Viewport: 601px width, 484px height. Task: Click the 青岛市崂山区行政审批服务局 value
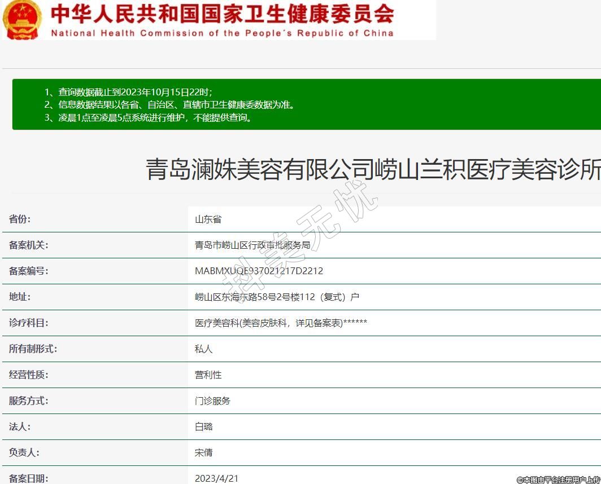(252, 245)
